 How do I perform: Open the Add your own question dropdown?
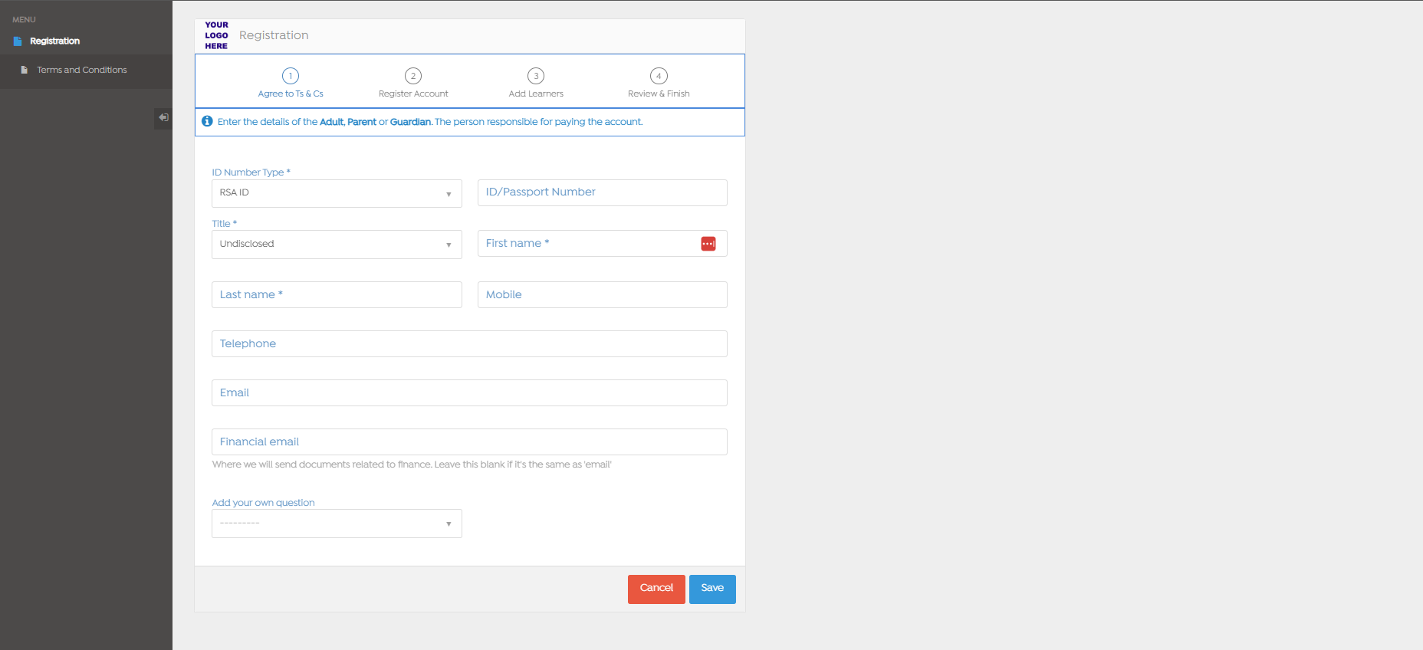(337, 524)
